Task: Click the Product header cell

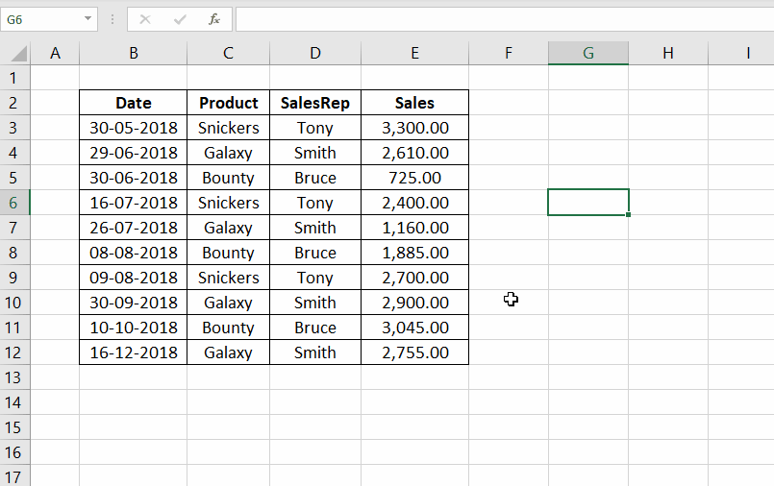Action: coord(229,103)
